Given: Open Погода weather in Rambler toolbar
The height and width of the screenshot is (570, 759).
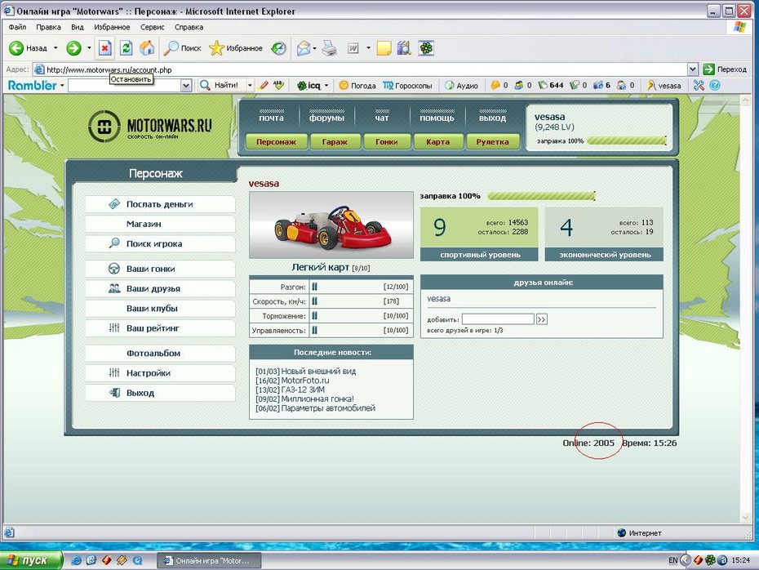Looking at the screenshot, I should point(357,85).
